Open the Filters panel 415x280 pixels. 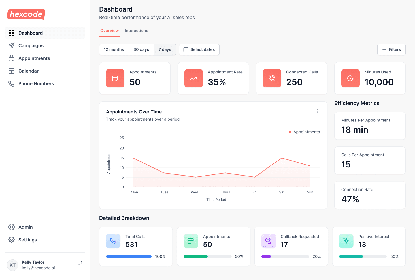pos(391,49)
